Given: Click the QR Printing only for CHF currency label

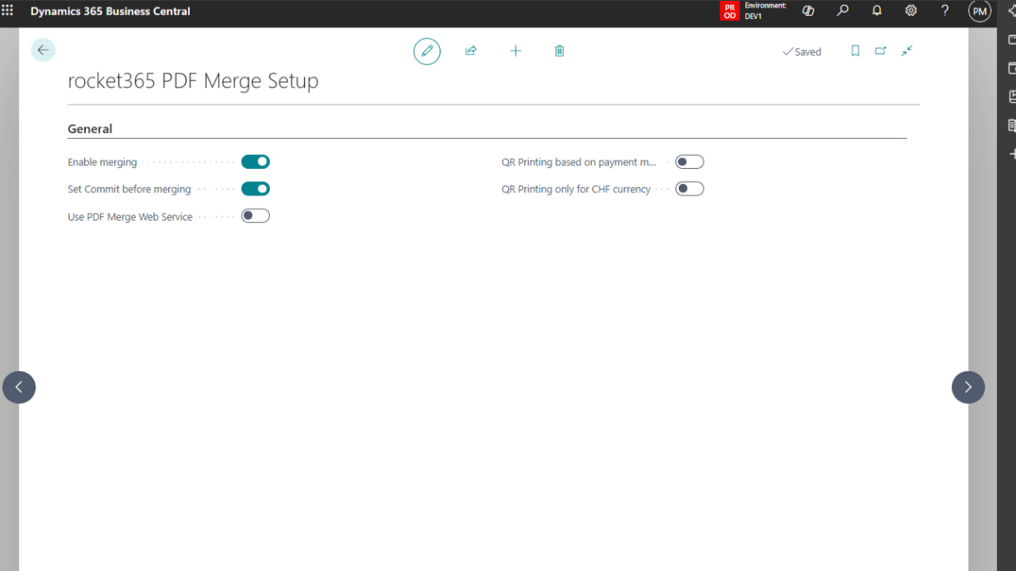Looking at the screenshot, I should point(576,190).
